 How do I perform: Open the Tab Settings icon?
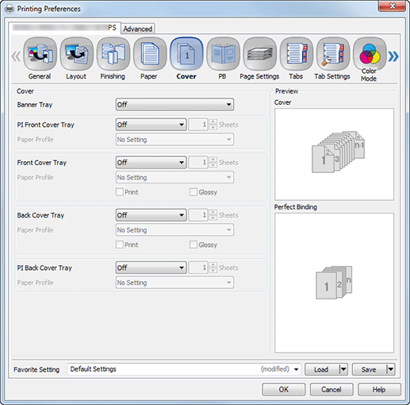point(333,54)
